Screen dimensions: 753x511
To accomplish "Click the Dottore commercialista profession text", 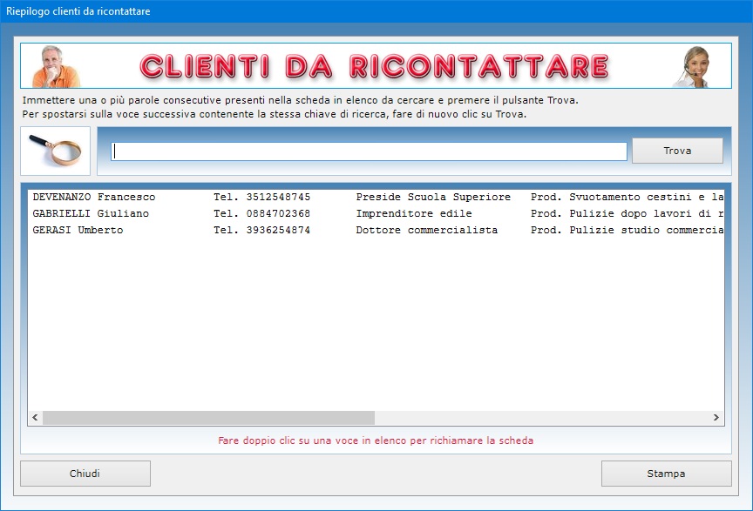I will point(427,230).
